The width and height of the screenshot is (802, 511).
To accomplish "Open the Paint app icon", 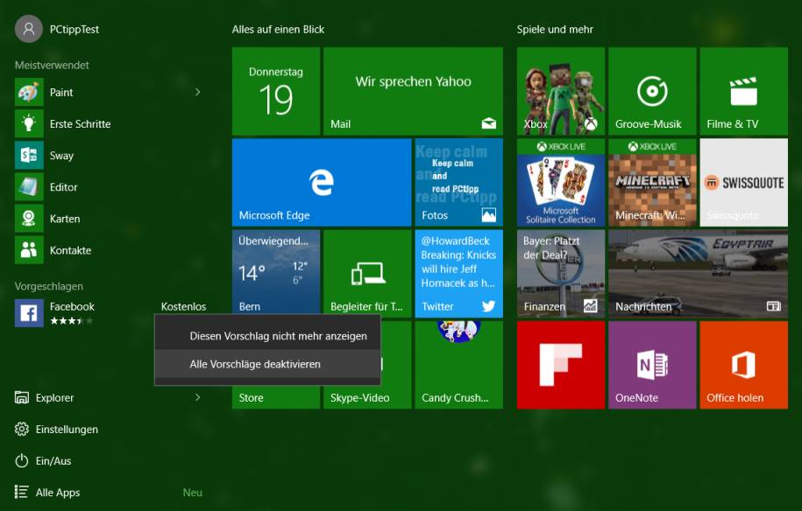I will [x=29, y=92].
